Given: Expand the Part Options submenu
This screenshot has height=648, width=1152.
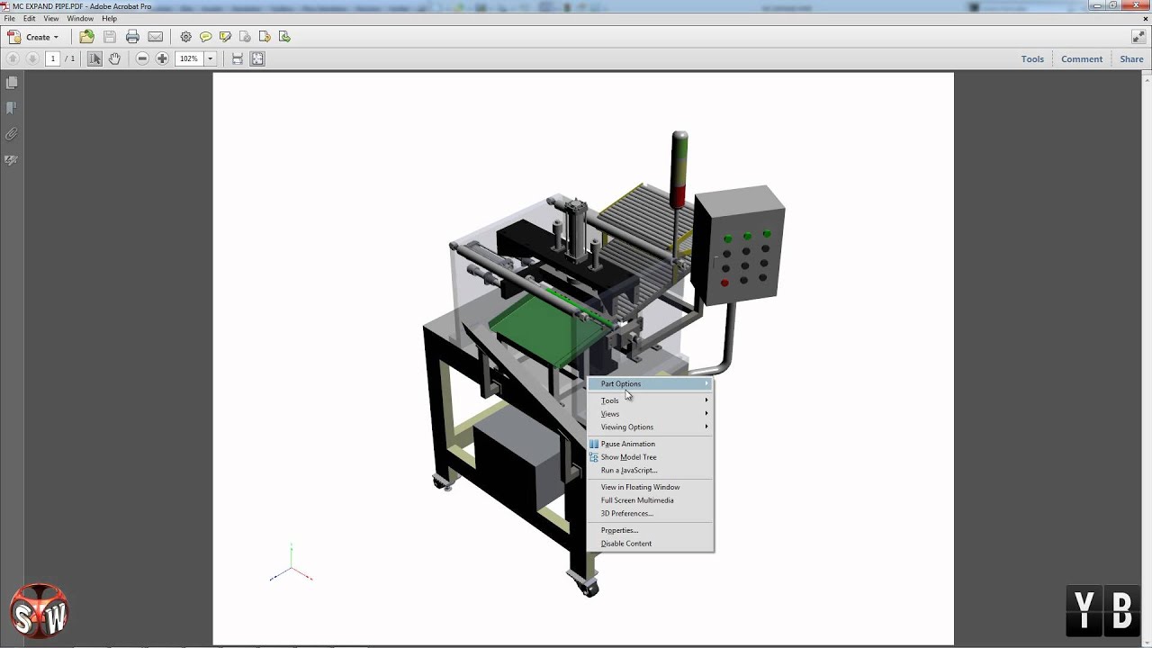Looking at the screenshot, I should (650, 383).
